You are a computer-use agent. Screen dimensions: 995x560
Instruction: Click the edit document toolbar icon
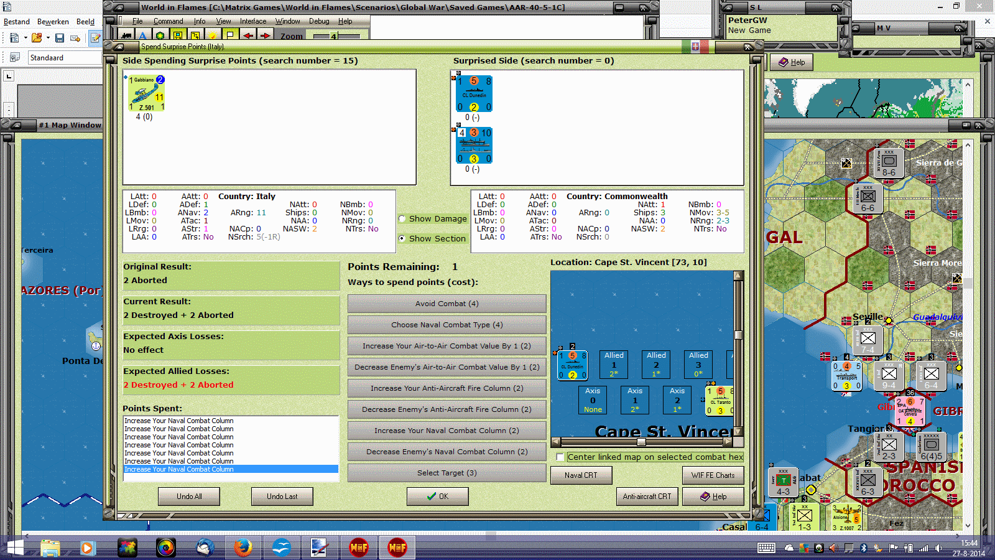[x=95, y=38]
